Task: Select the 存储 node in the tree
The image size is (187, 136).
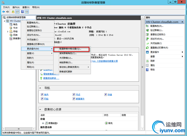Action: pyautogui.click(x=15, y=31)
